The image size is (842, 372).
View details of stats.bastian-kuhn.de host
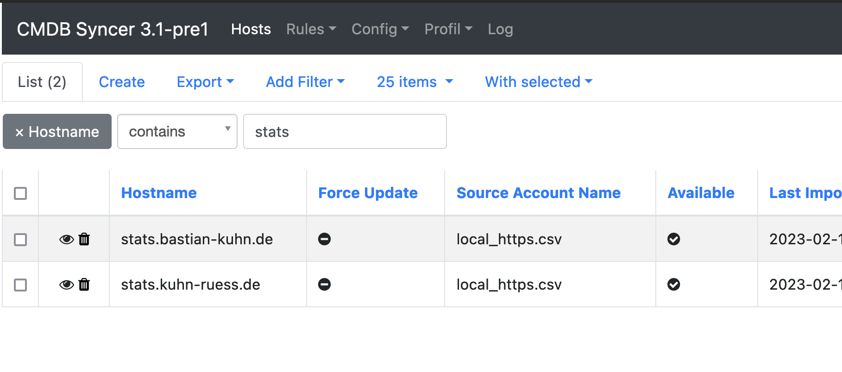pyautogui.click(x=66, y=239)
